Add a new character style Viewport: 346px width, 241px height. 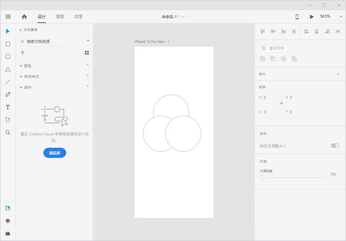tap(88, 75)
